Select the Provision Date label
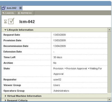 pyautogui.click(x=12, y=40)
